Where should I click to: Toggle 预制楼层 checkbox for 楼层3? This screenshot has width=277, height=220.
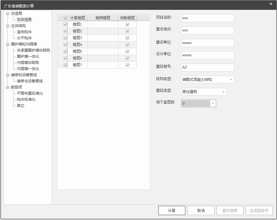pyautogui.click(x=127, y=38)
